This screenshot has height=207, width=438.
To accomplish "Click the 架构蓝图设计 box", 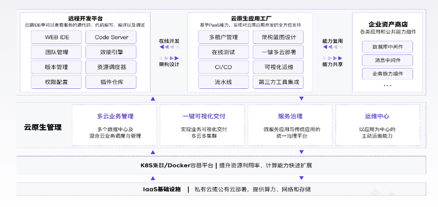I will coord(278,37).
